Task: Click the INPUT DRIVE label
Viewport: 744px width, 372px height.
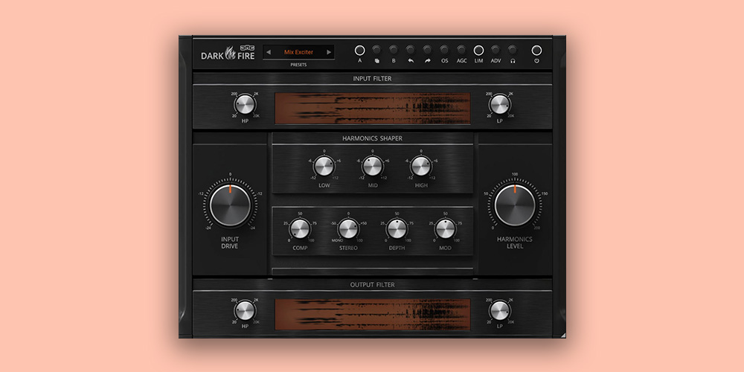Action: coord(230,243)
